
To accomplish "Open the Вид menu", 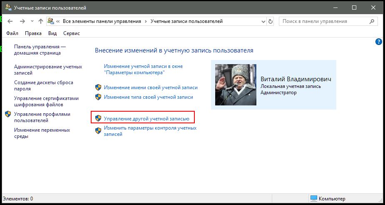I will 52,33.
